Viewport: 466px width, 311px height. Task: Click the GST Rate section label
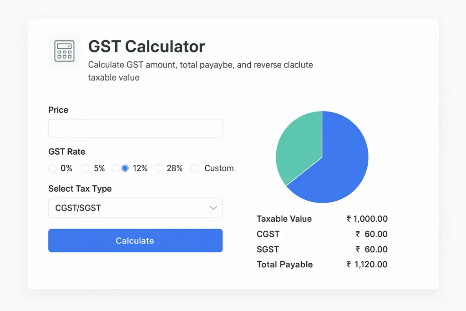pos(66,152)
